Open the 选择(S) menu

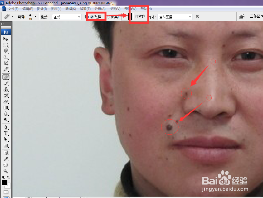pos(71,9)
